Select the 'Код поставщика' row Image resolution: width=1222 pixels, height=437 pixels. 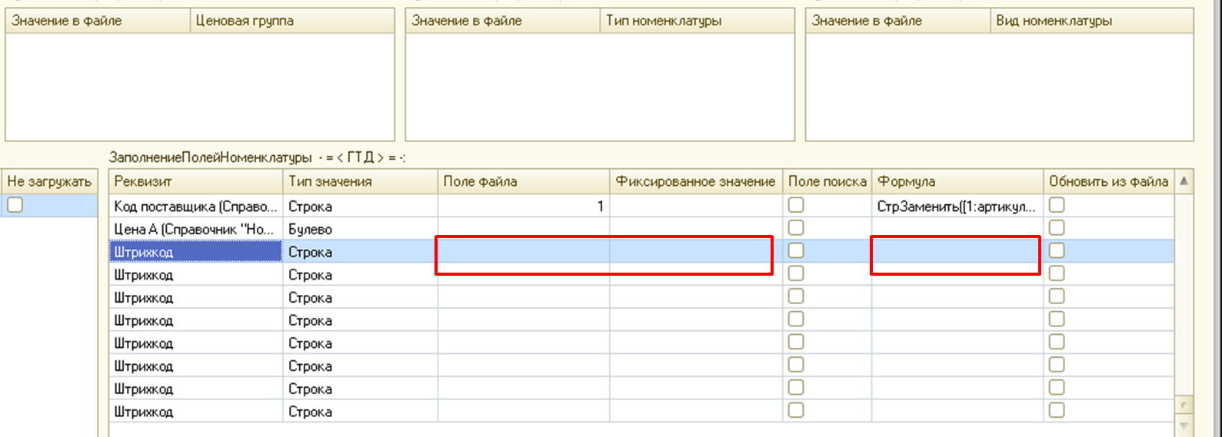coord(195,207)
